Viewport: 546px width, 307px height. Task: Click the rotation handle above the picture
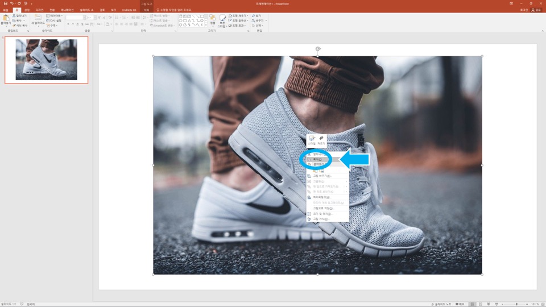point(318,49)
